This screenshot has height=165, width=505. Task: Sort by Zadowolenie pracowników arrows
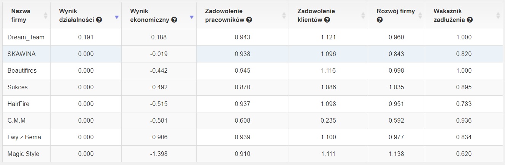(x=284, y=16)
